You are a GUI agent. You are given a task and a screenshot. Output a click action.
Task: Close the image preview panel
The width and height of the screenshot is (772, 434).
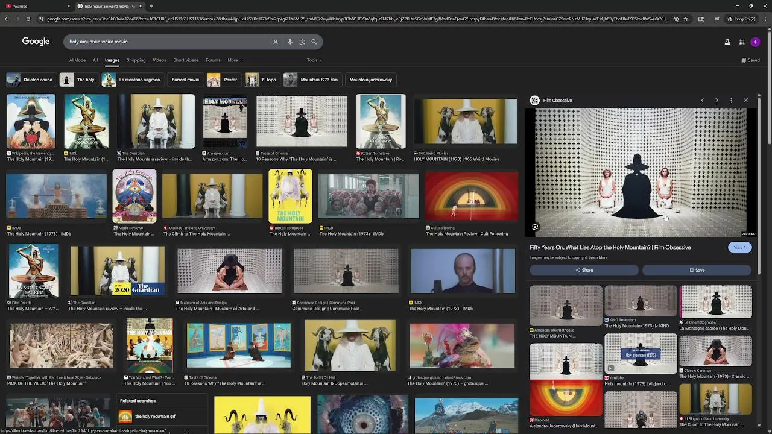(x=745, y=101)
